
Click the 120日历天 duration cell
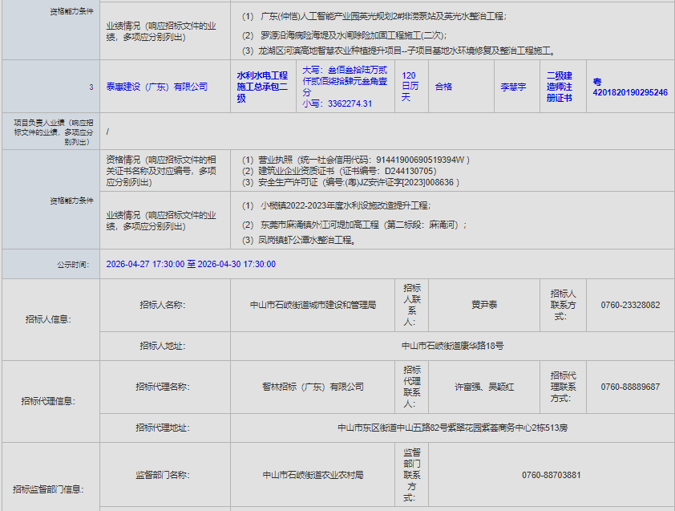click(x=410, y=86)
